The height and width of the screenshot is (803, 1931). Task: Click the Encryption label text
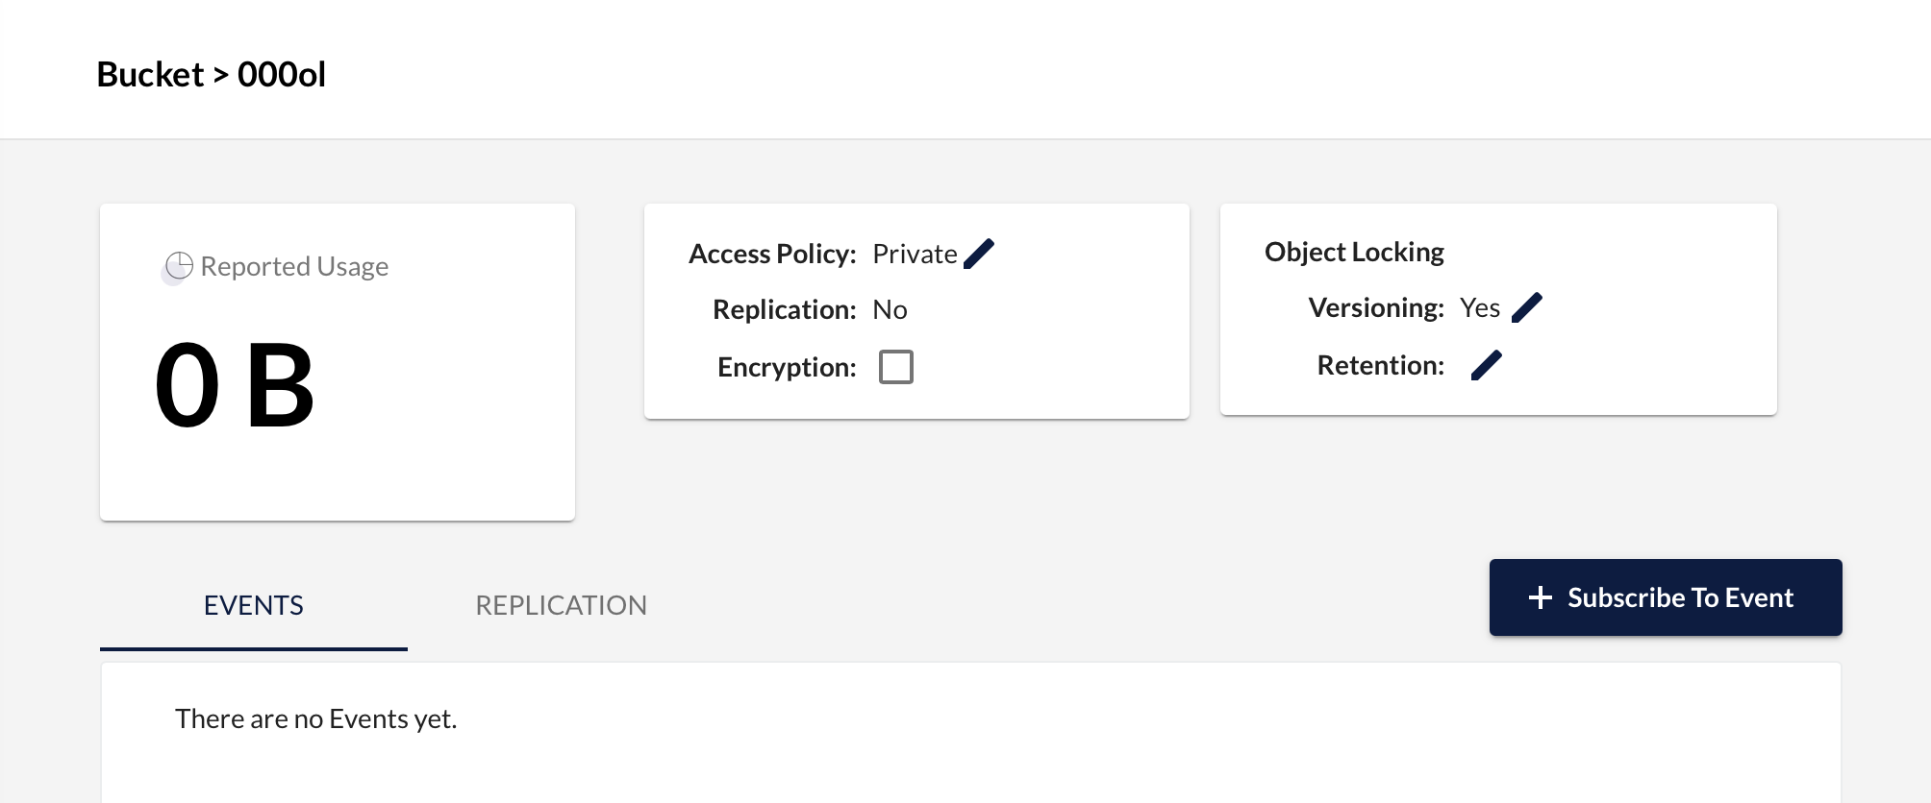[787, 367]
